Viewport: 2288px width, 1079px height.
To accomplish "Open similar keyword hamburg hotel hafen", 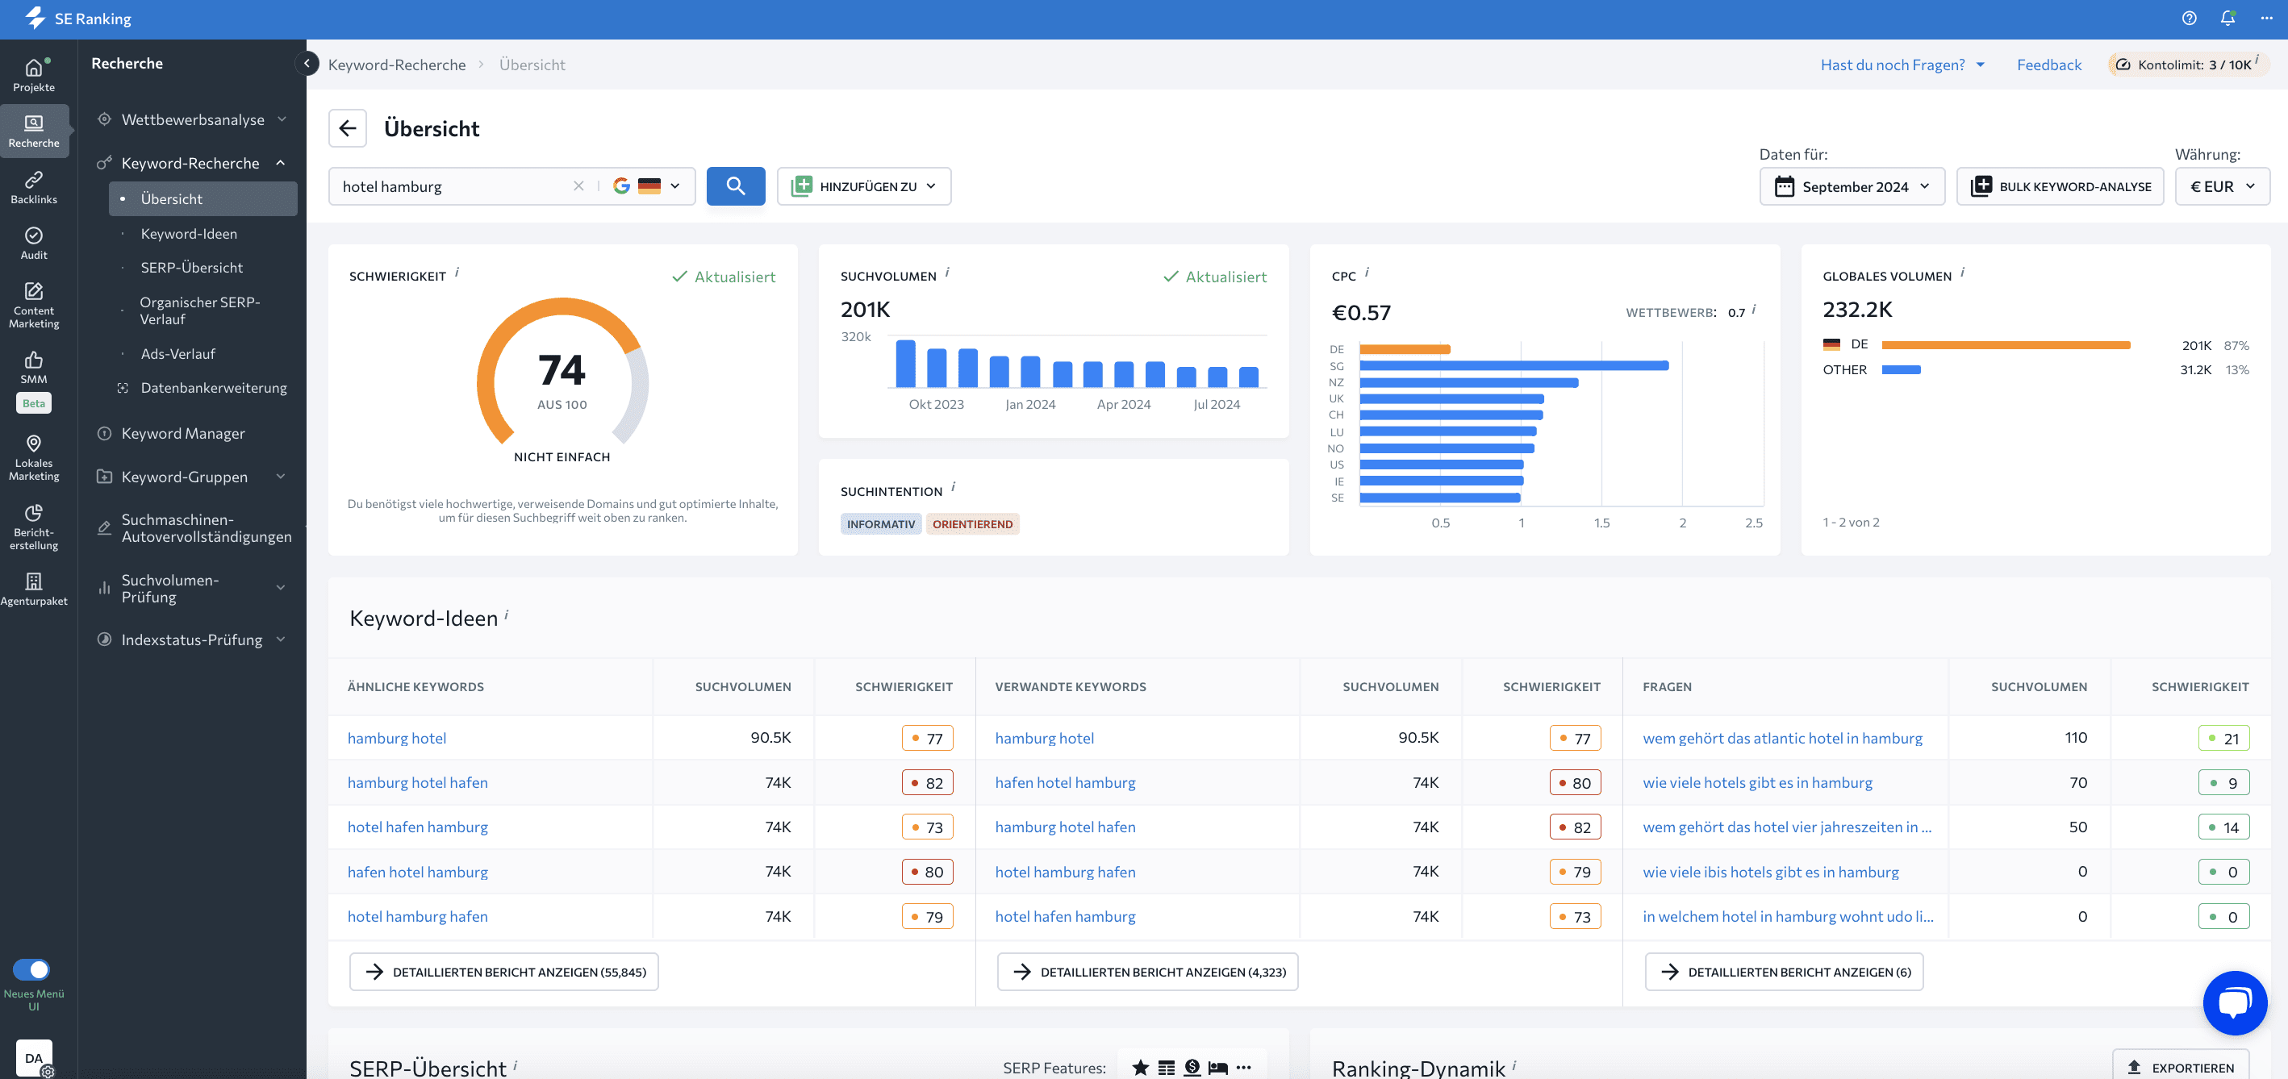I will pos(417,782).
